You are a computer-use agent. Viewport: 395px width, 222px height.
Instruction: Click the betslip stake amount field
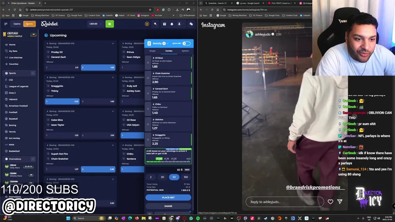pos(164,170)
